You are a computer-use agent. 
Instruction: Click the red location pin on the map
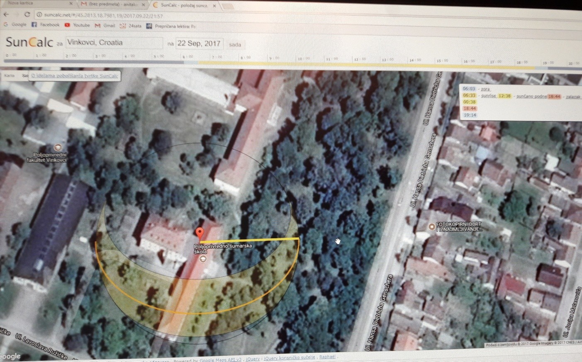[200, 233]
